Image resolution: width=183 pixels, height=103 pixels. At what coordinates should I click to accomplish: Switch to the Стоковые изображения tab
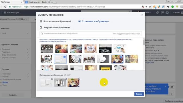94,21
